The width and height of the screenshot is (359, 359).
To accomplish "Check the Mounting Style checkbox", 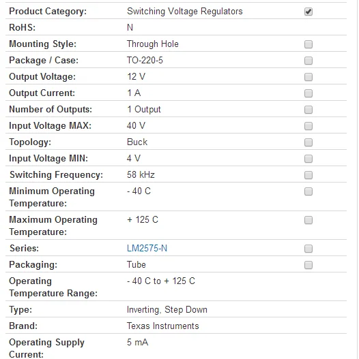I will [309, 44].
